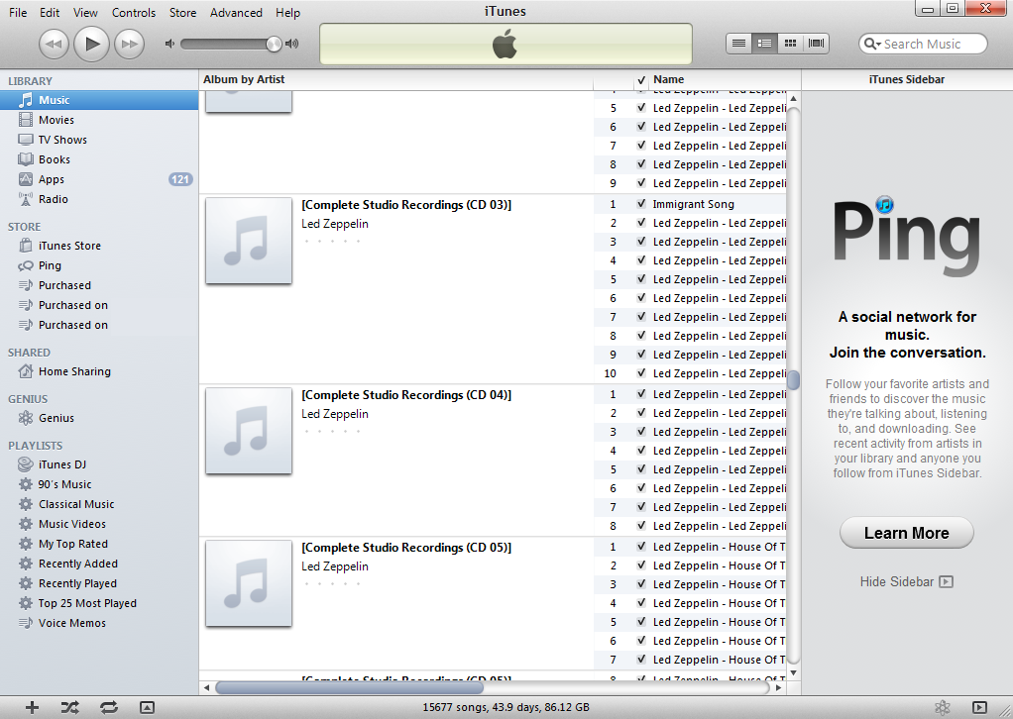The image size is (1013, 719).
Task: Open Radio via antenna icon
Action: [x=26, y=199]
